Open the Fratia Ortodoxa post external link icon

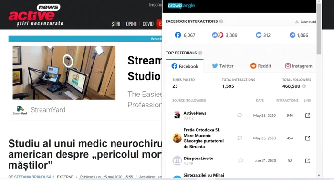tap(308, 138)
